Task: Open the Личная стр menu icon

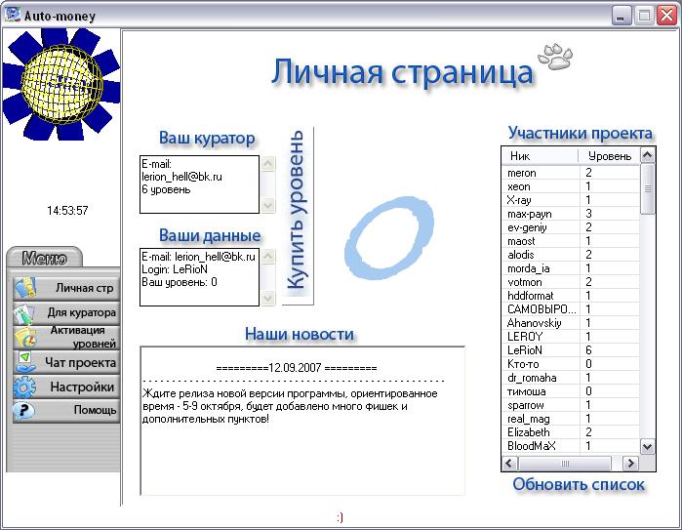Action: (25, 288)
